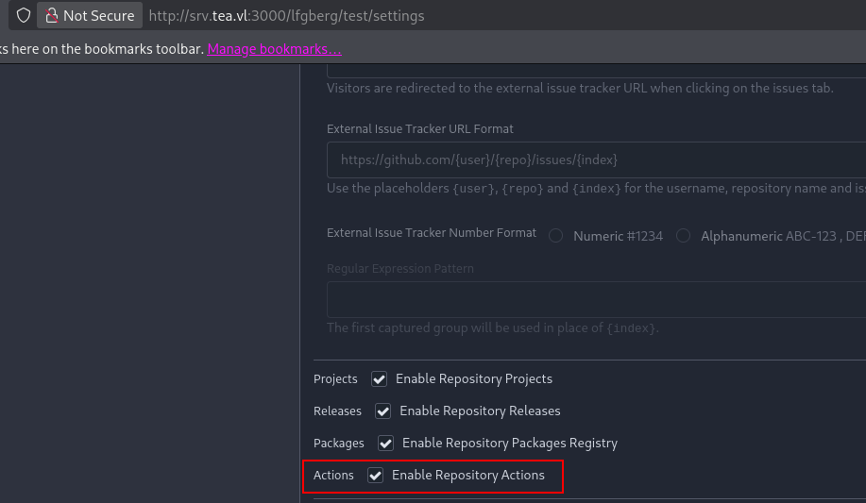Click the crossed-out lock icon in address bar
866x503 pixels.
click(x=52, y=16)
